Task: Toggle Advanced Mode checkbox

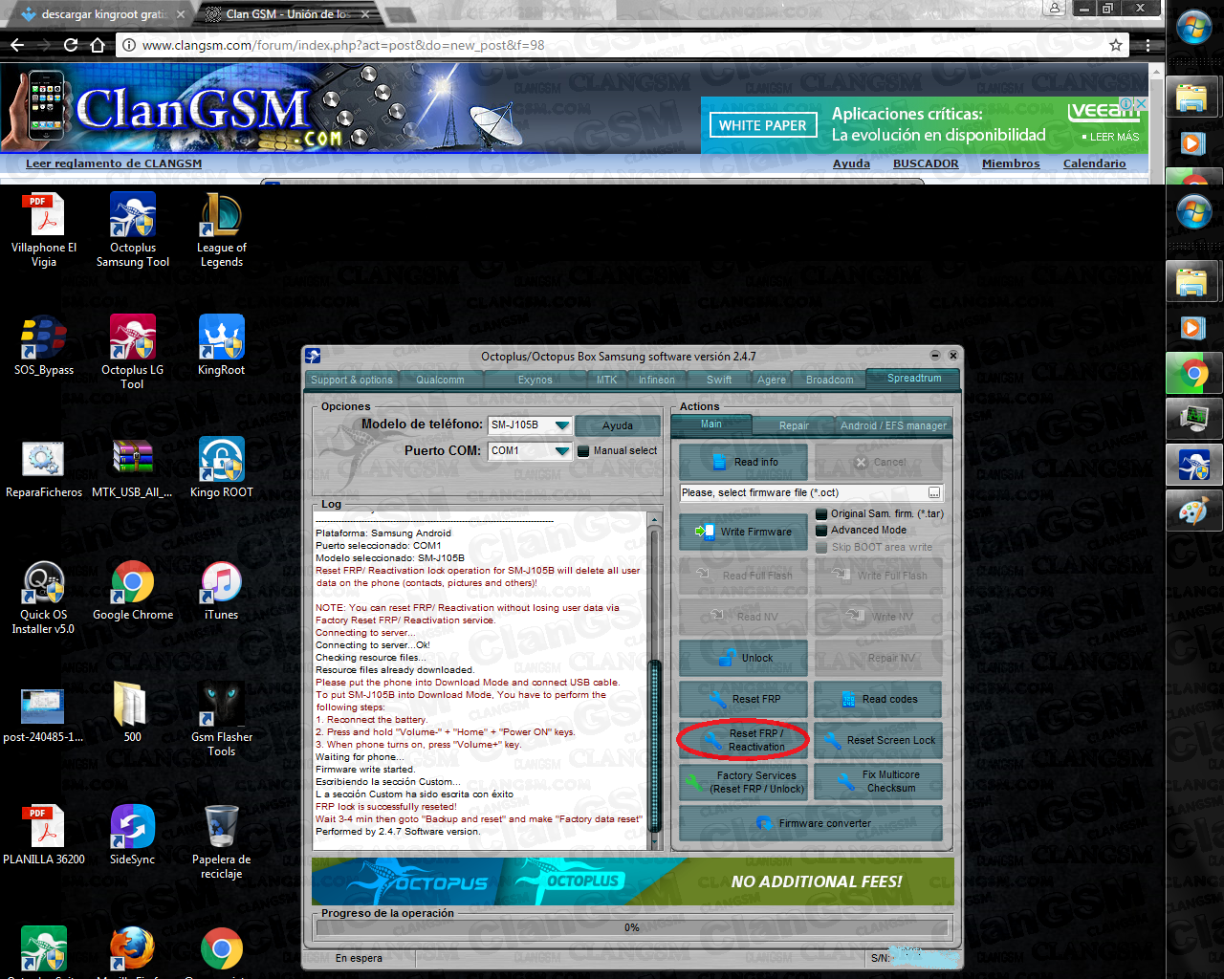Action: click(820, 530)
